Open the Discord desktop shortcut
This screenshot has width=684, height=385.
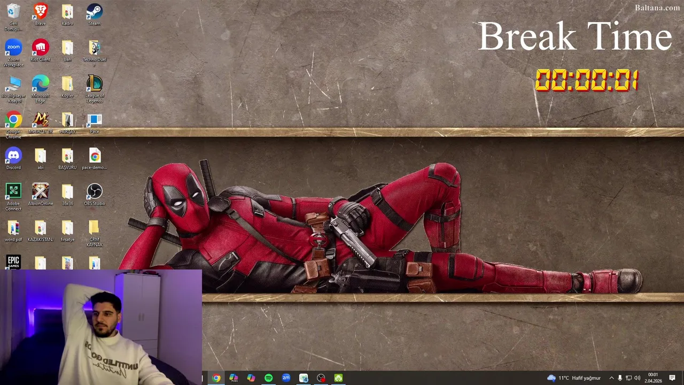(x=13, y=159)
